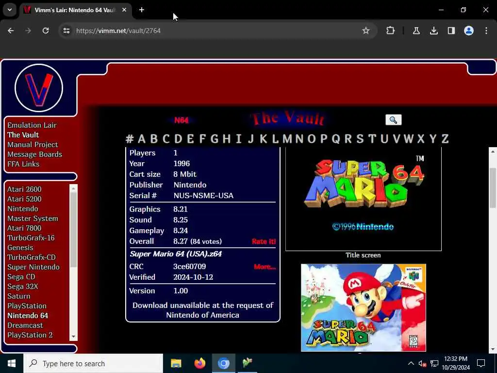The width and height of the screenshot is (497, 373).
Task: Close the Vimm's Lair tab
Action: 124,10
